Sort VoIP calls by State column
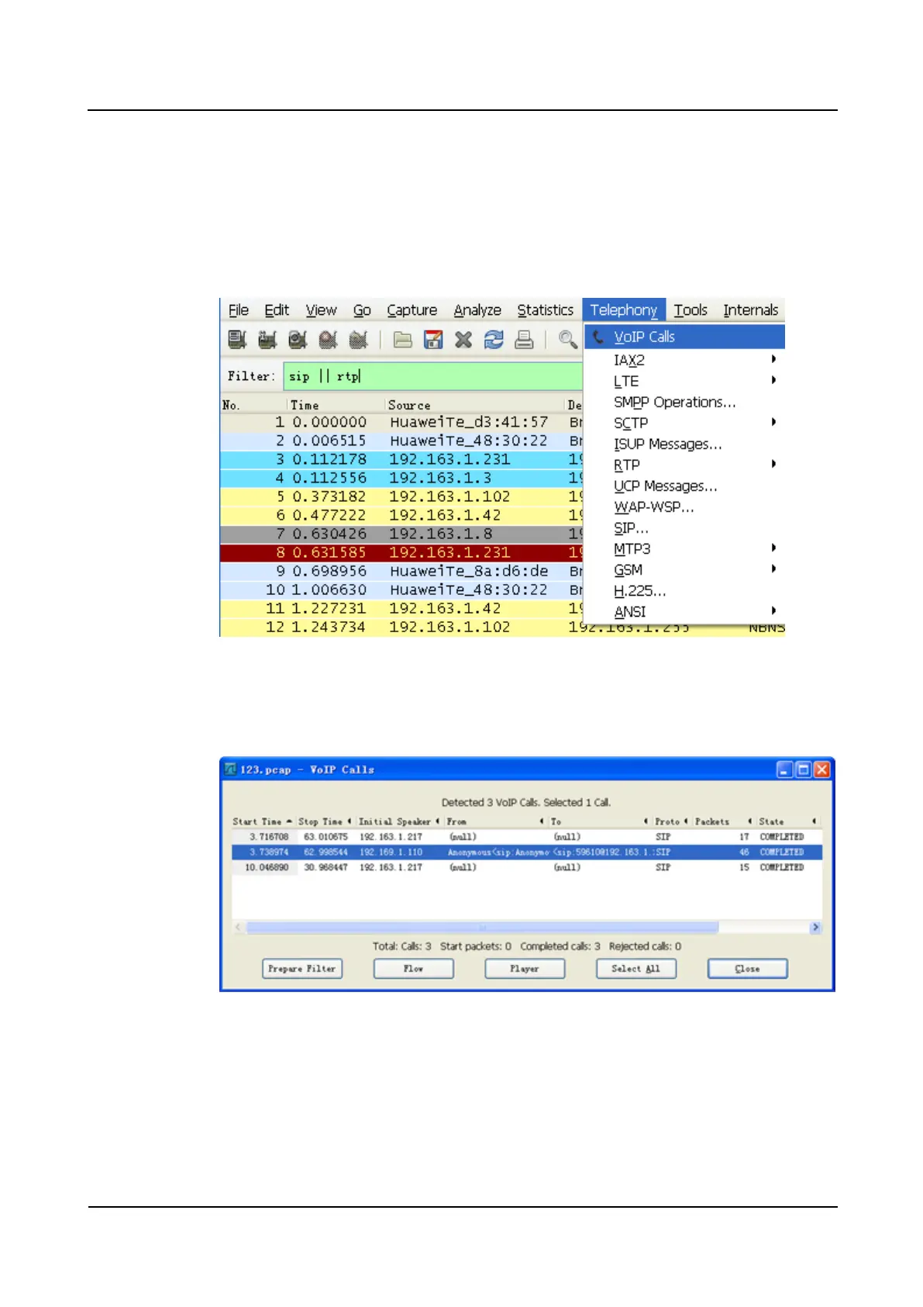The width and height of the screenshot is (923, 1307). (787, 821)
